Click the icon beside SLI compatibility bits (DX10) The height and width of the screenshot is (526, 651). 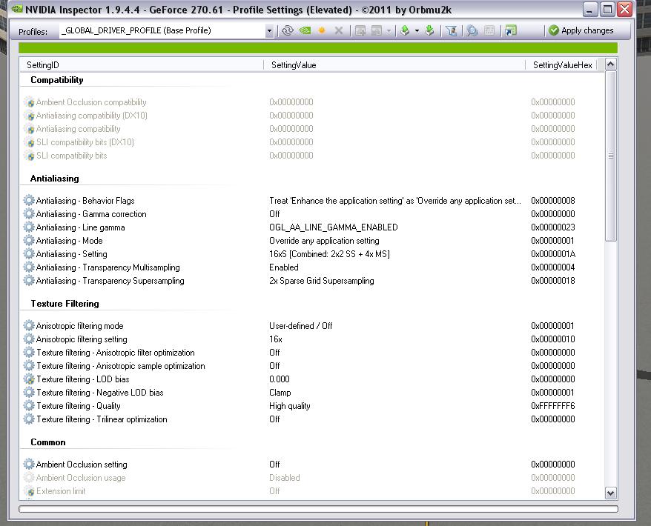click(x=29, y=142)
